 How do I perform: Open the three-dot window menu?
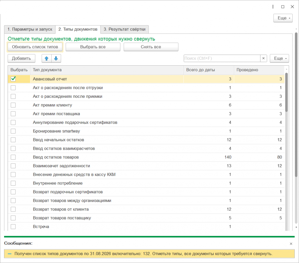click(x=273, y=7)
